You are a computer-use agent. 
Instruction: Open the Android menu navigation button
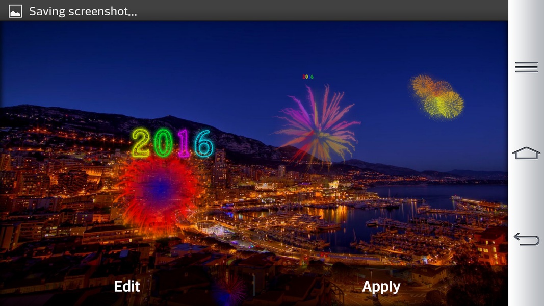526,67
